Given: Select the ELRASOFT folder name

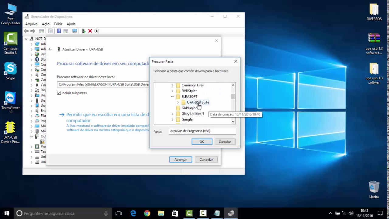Looking at the screenshot, I should click(189, 97).
